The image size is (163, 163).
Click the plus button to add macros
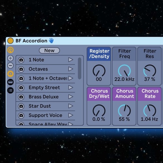click(x=10, y=58)
